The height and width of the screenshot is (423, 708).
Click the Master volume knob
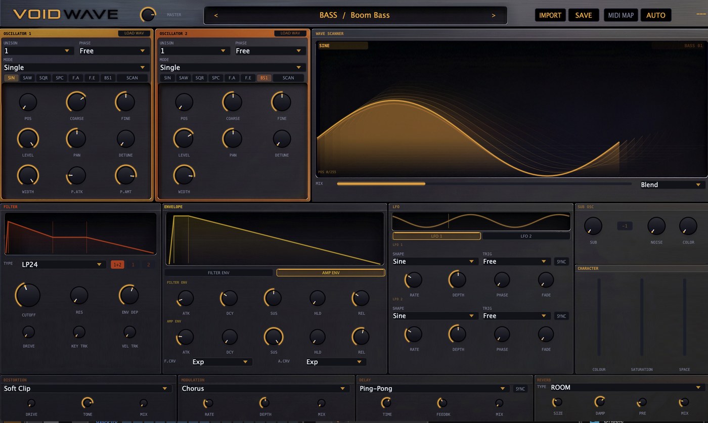(148, 15)
